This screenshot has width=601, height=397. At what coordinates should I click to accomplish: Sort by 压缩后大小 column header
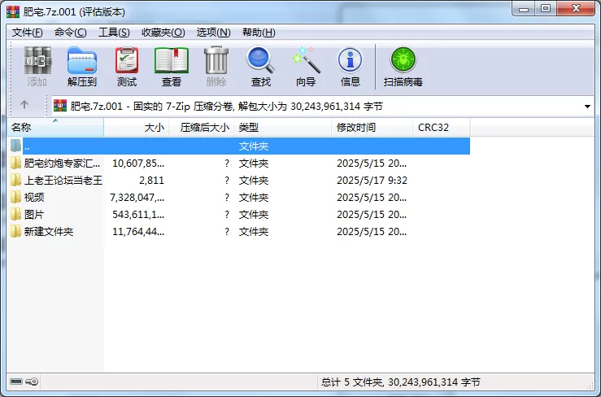(202, 128)
